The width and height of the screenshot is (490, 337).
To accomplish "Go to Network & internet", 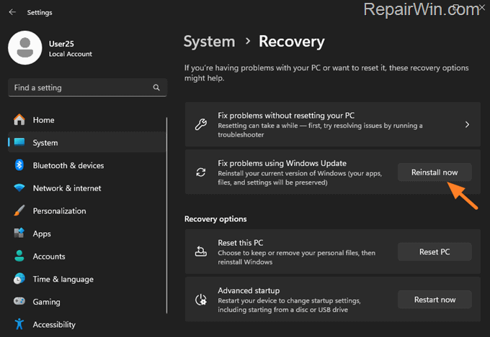I will 87,188.
